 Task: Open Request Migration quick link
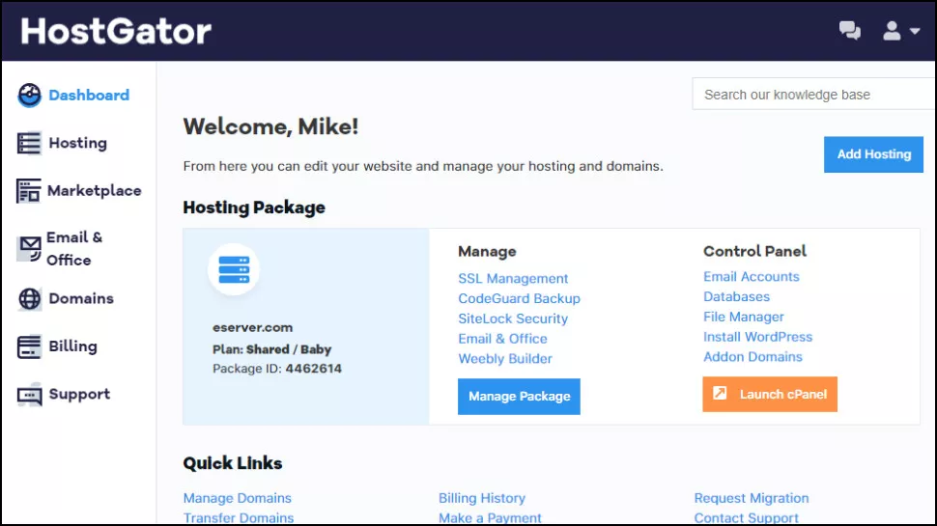click(752, 498)
